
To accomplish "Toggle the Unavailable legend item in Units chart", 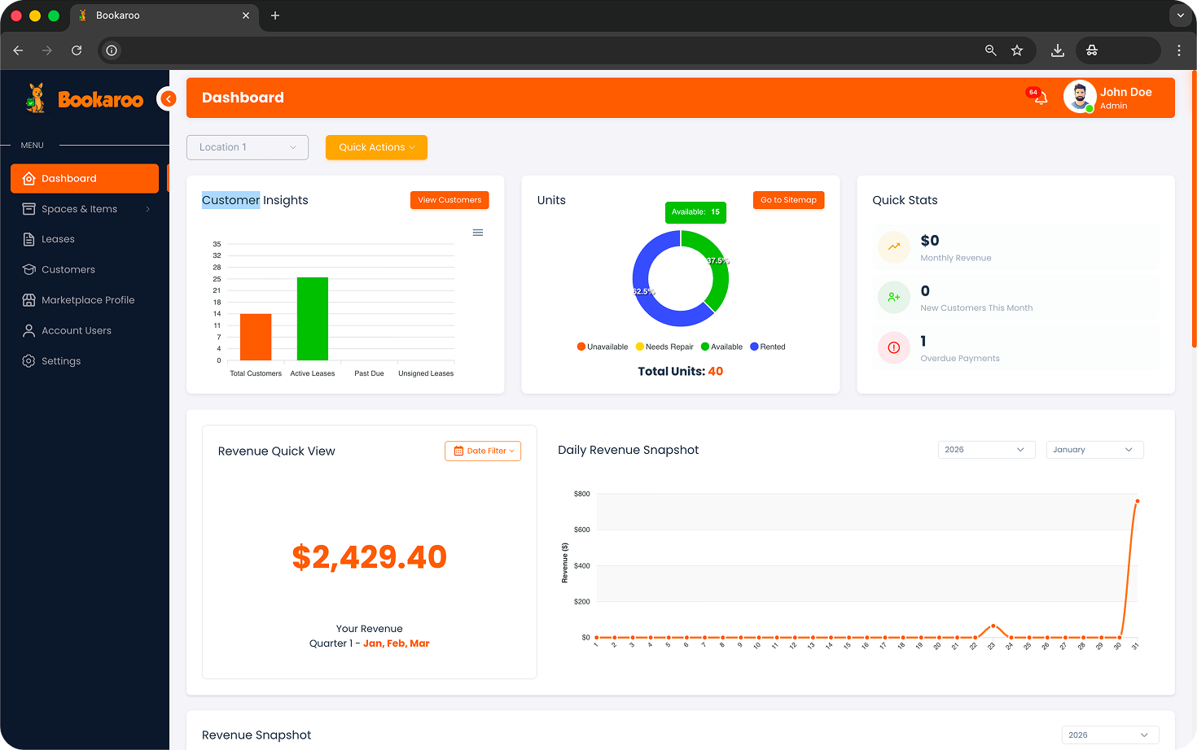I will pos(603,347).
